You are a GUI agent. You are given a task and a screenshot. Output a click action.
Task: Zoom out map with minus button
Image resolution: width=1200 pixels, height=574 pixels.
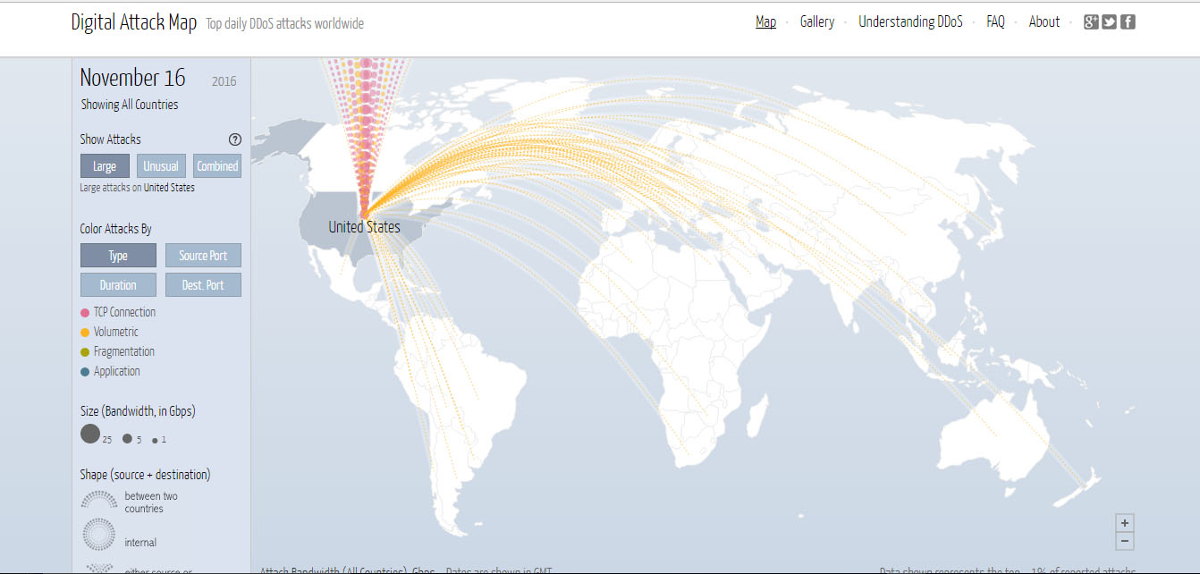(x=1125, y=541)
